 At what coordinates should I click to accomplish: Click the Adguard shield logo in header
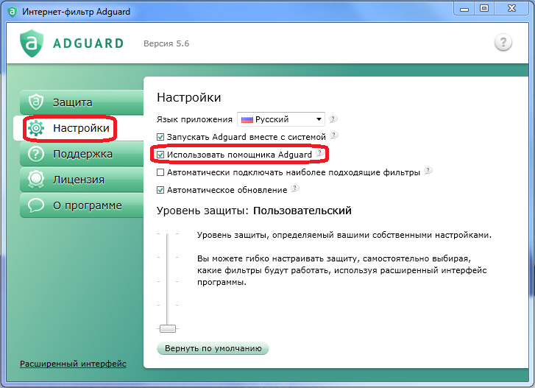point(32,43)
